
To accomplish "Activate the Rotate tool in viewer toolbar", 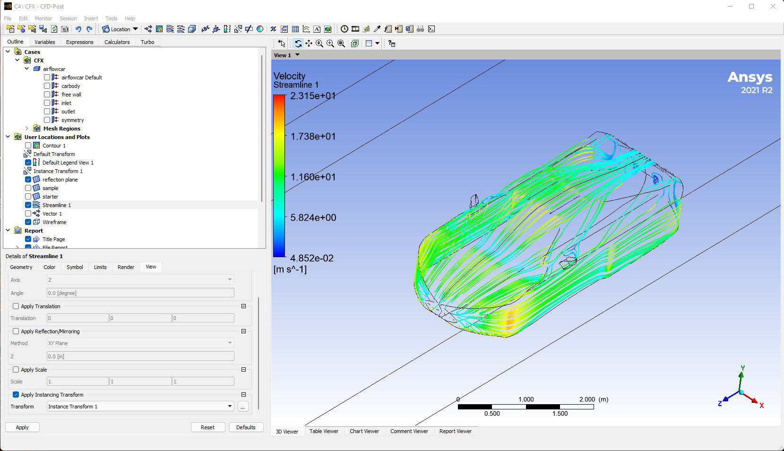I will (x=298, y=43).
